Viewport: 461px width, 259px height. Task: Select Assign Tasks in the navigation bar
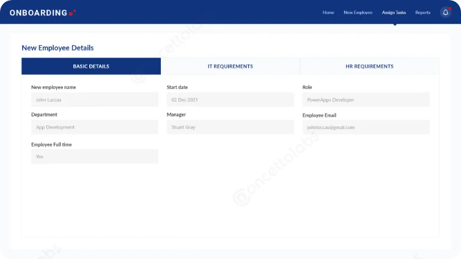[x=394, y=12]
